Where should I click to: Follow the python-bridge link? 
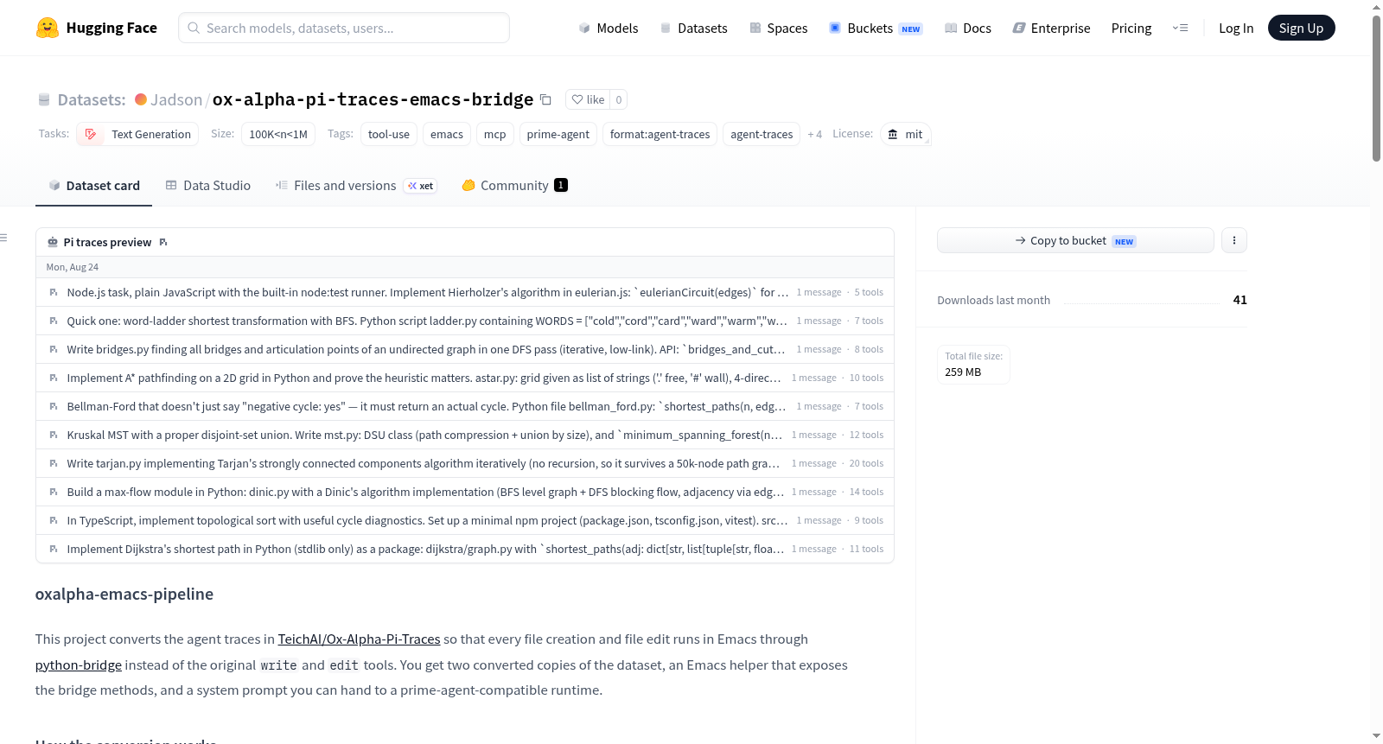coord(79,665)
